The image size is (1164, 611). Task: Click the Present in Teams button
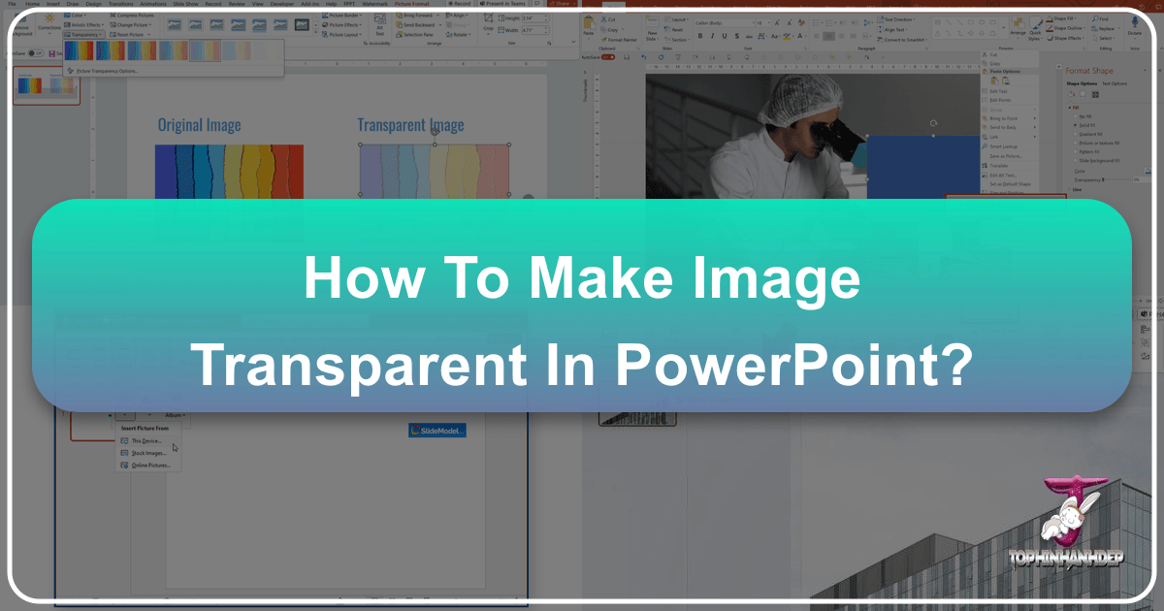pos(502,4)
